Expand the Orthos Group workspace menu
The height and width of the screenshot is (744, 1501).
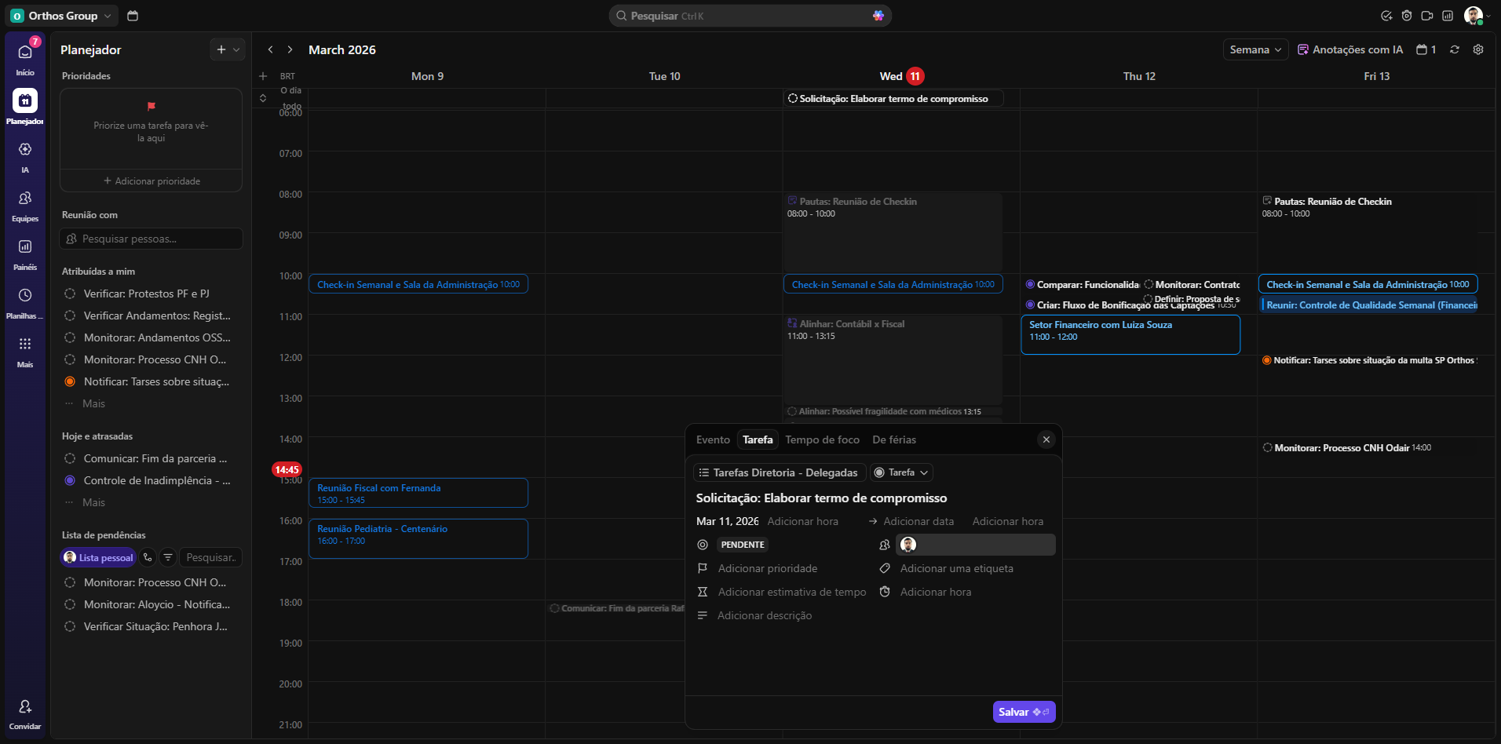tap(63, 16)
